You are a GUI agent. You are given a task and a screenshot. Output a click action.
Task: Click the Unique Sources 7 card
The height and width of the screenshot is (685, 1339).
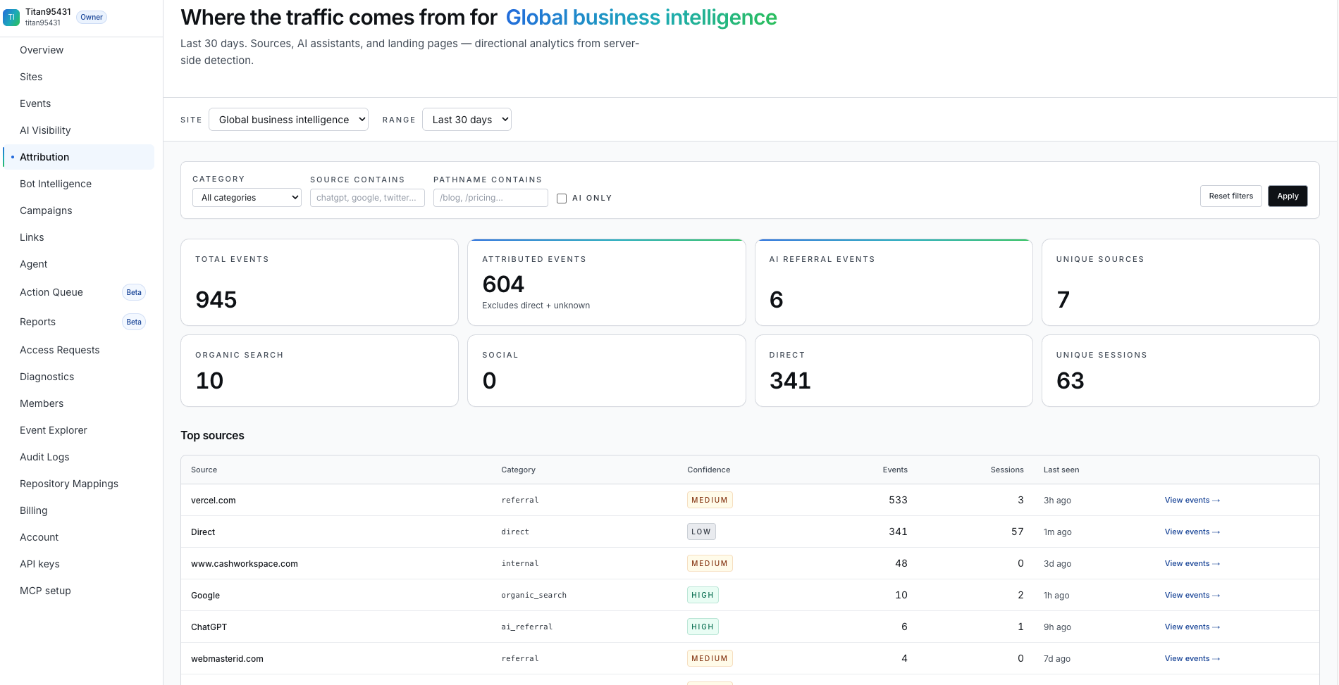click(1180, 282)
